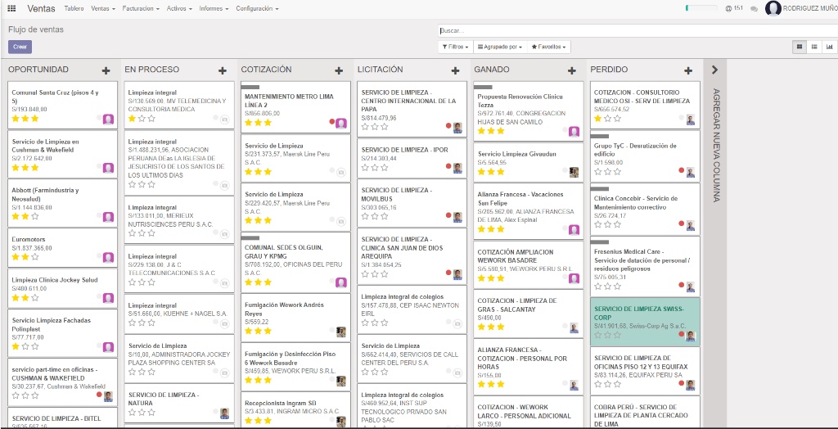The height and width of the screenshot is (429, 838).
Task: Expand the Agregar nueva columna arrow
Action: click(x=715, y=70)
